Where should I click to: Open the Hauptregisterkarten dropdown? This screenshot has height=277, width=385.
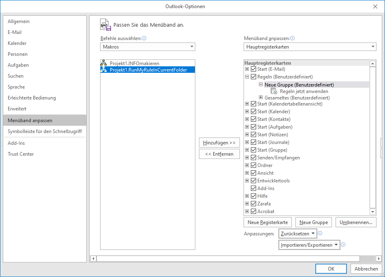coord(310,47)
